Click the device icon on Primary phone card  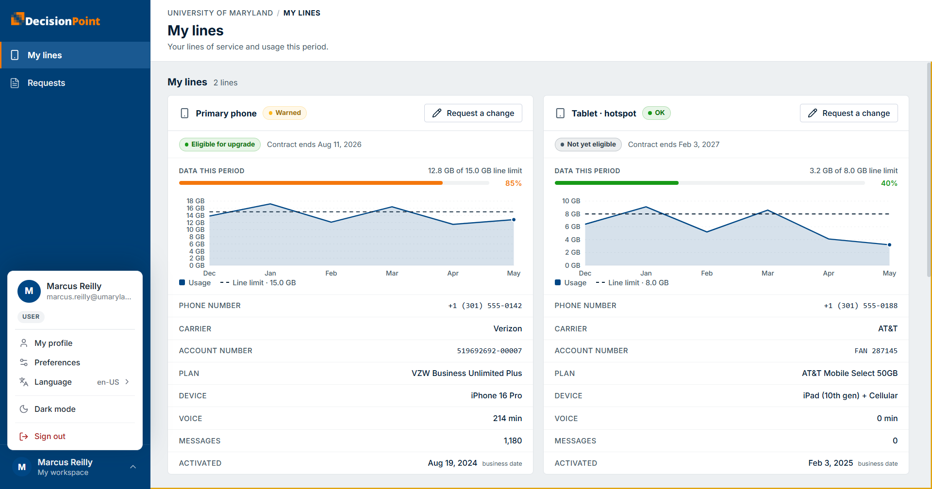[x=184, y=113]
